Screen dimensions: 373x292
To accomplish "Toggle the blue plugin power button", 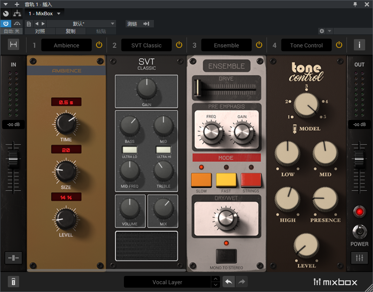I will [x=6, y=23].
